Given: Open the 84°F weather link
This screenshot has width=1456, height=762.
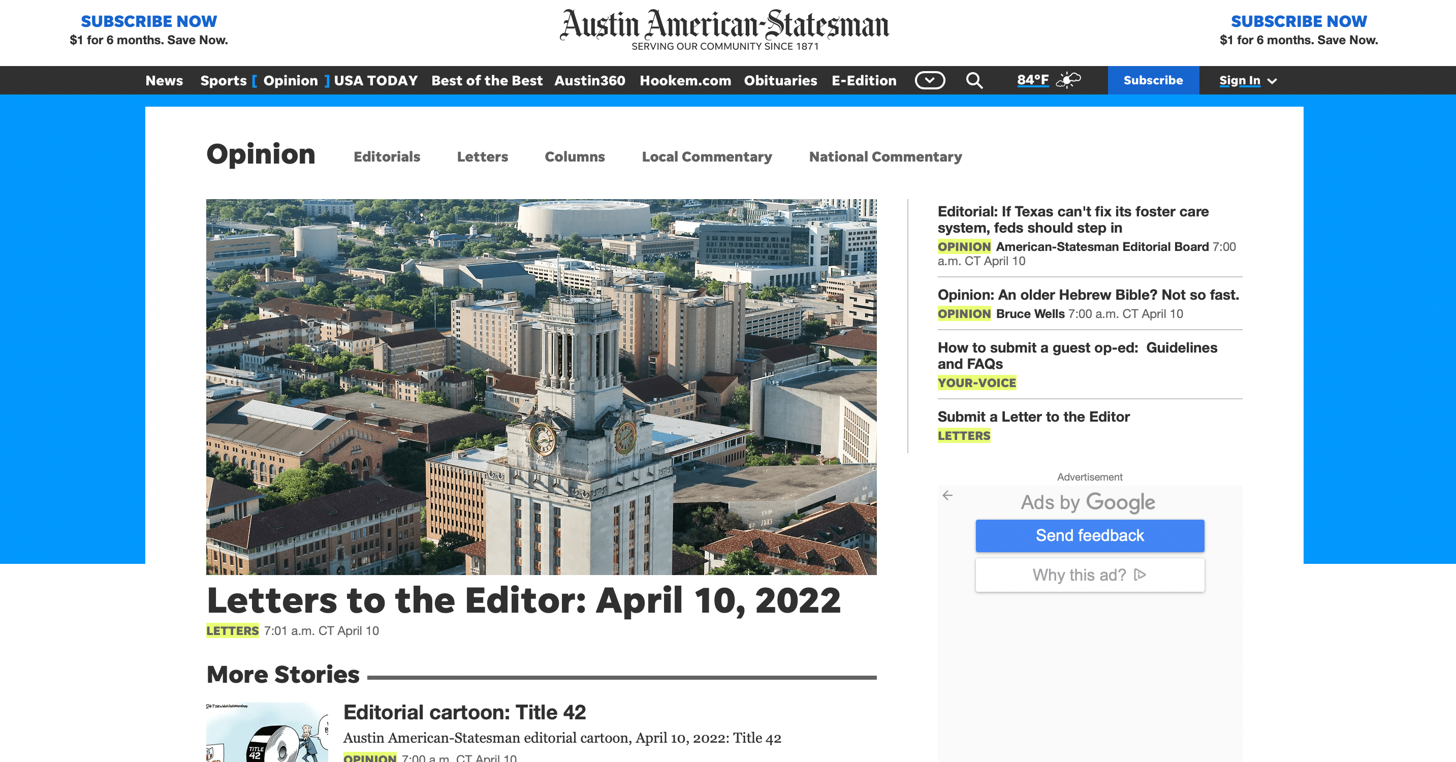Looking at the screenshot, I should coord(1032,80).
